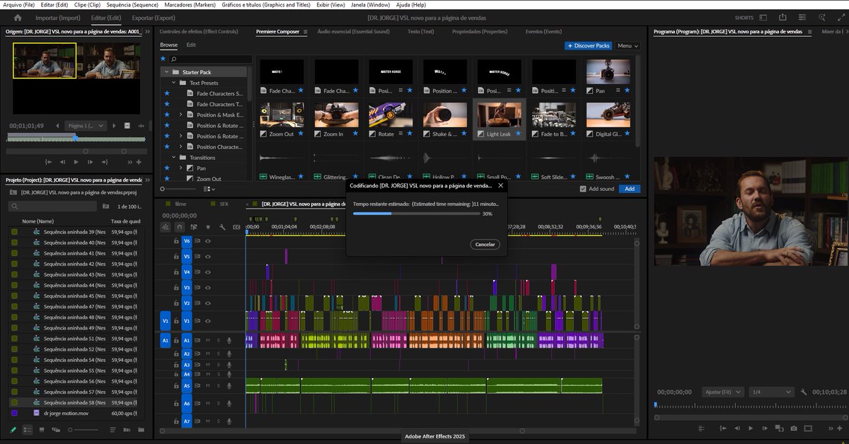Toggle the timeline closed captions (CC) icon
The image size is (849, 444).
coord(235,227)
